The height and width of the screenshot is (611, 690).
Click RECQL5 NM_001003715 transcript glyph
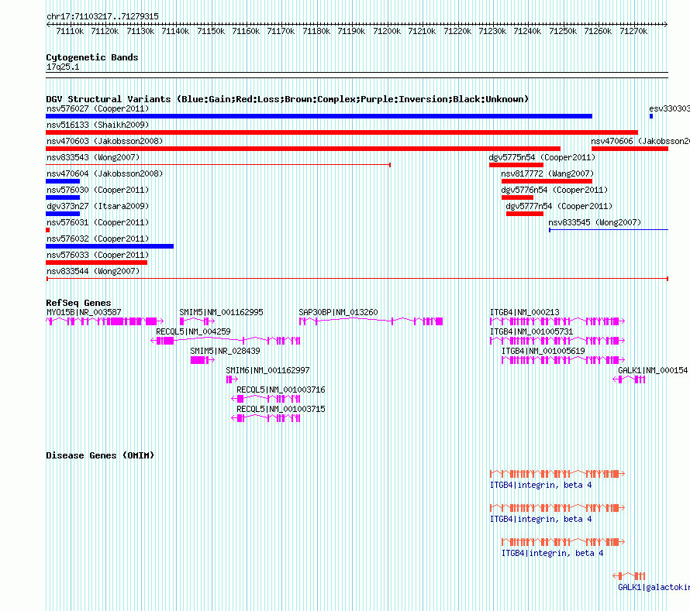pyautogui.click(x=266, y=418)
